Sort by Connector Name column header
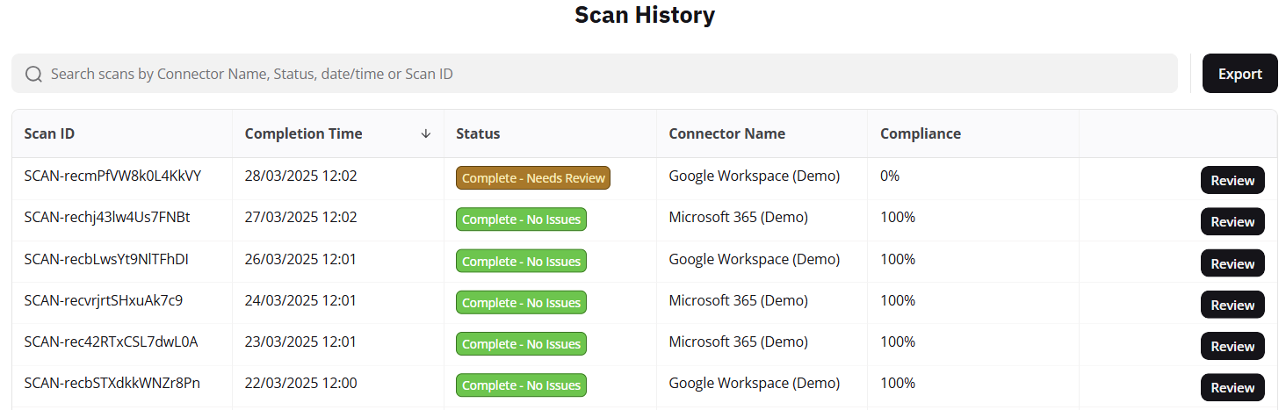 click(726, 133)
